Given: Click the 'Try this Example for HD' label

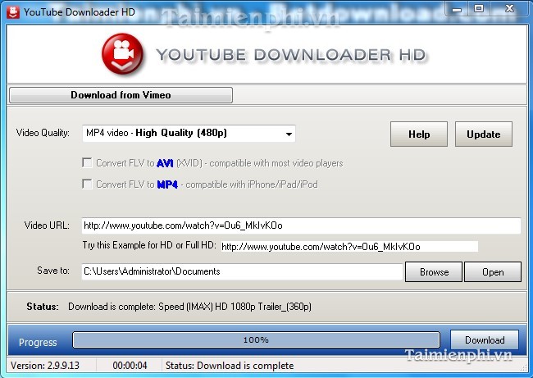Looking at the screenshot, I should click(149, 245).
